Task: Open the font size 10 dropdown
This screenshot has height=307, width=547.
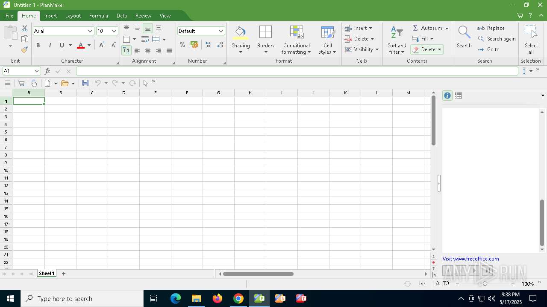Action: click(x=114, y=31)
